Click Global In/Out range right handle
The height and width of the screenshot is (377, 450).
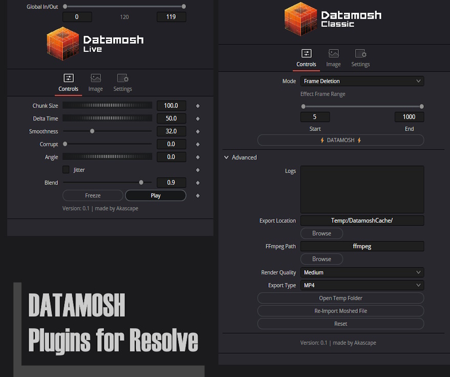[184, 6]
